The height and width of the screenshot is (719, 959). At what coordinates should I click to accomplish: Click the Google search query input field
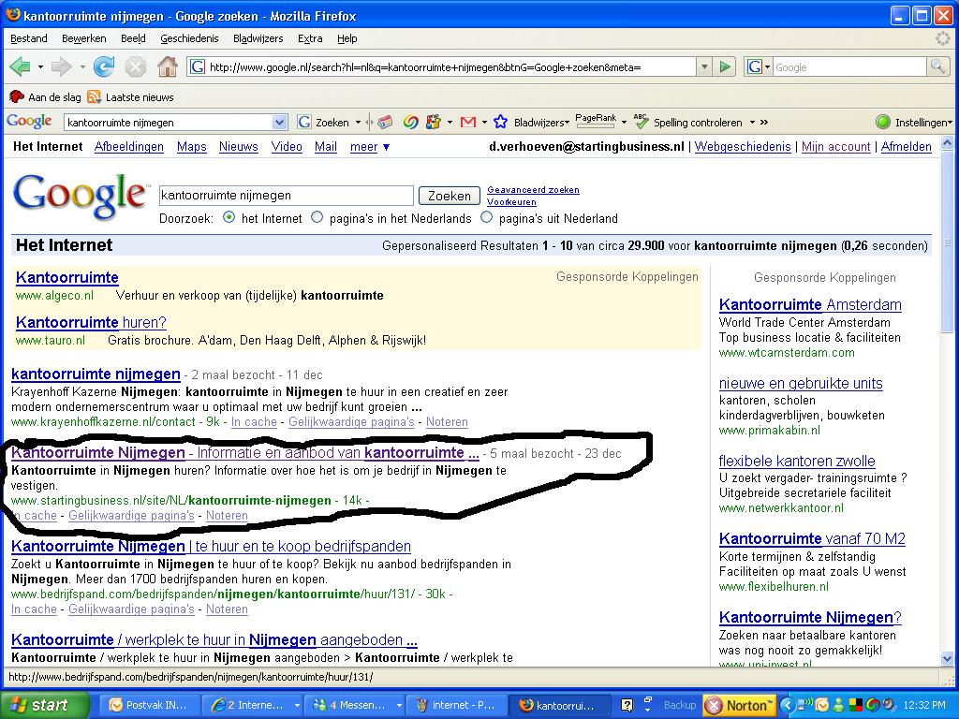pyautogui.click(x=286, y=196)
